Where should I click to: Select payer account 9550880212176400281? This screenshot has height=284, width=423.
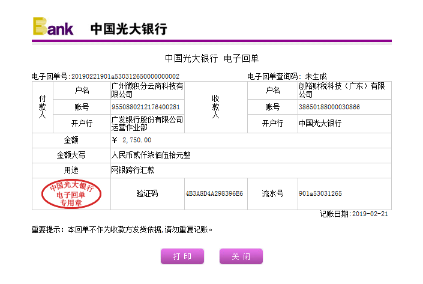(146, 107)
